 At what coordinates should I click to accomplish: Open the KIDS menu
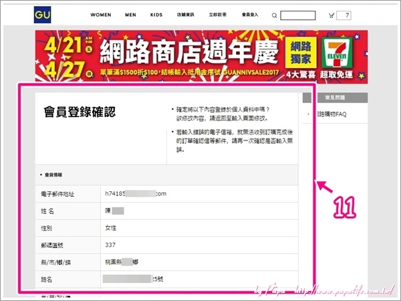point(156,15)
